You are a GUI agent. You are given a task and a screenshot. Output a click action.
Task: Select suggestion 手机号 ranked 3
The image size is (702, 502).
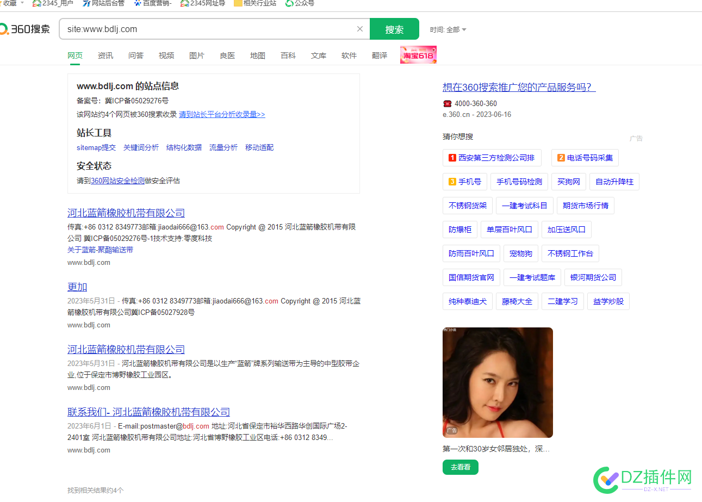pos(465,182)
